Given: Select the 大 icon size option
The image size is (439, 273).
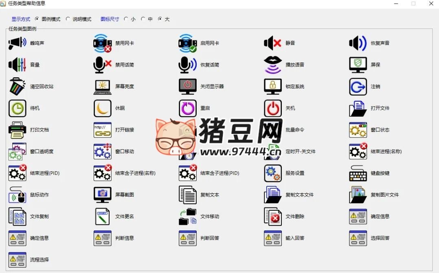Looking at the screenshot, I should pyautogui.click(x=160, y=19).
